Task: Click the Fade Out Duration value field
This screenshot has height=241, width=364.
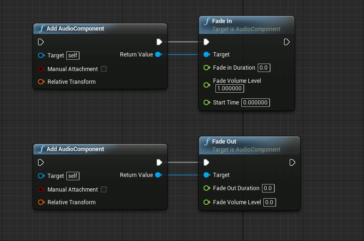Action: coord(268,188)
